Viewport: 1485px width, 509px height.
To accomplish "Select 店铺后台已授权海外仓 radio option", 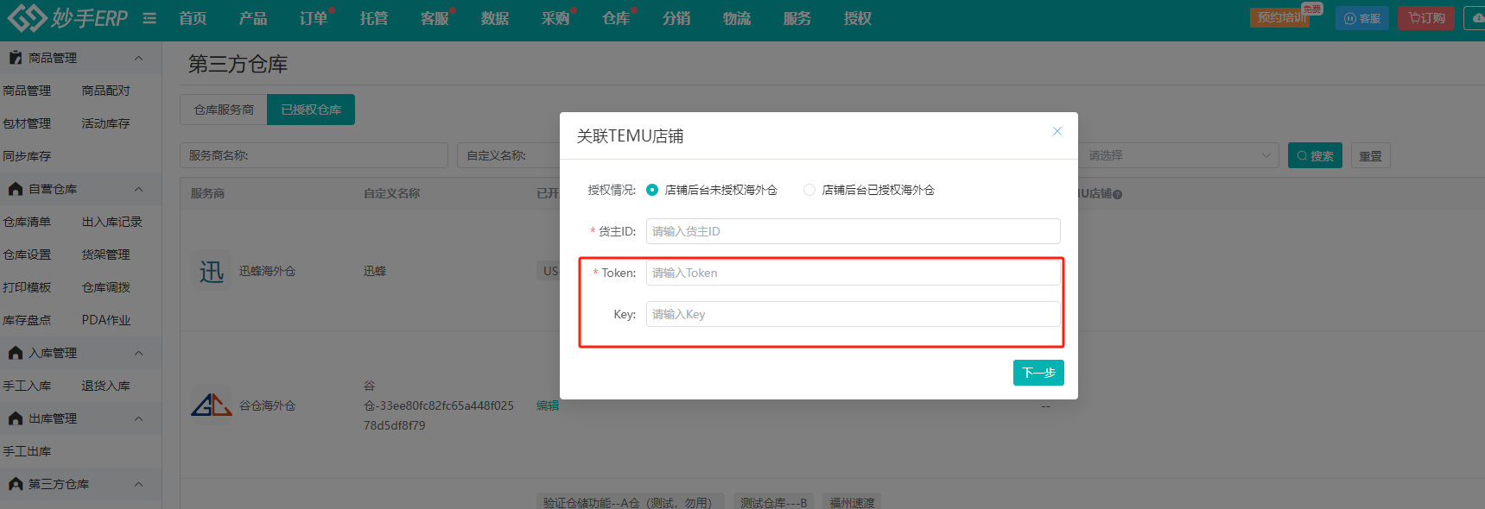I will tap(809, 190).
